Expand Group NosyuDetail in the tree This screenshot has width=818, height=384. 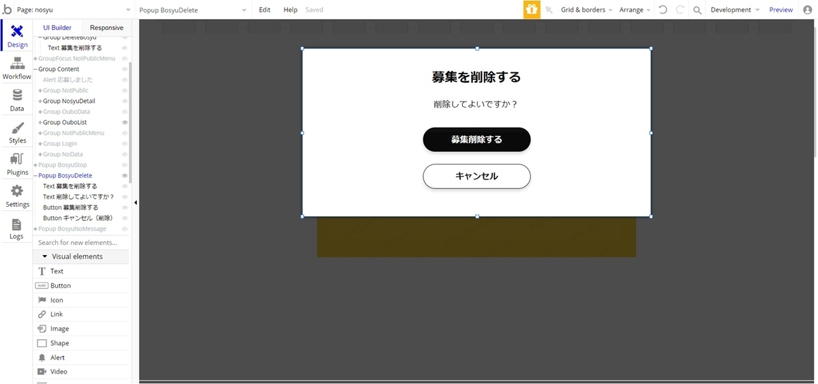pos(40,101)
